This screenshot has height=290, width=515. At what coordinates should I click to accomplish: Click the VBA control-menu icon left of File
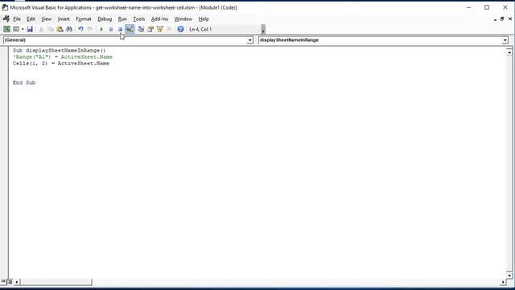pos(6,19)
